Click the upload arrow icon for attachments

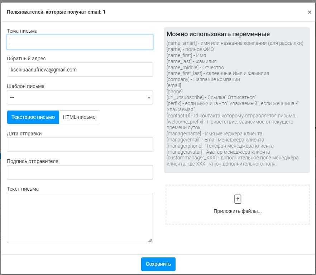[238, 199]
